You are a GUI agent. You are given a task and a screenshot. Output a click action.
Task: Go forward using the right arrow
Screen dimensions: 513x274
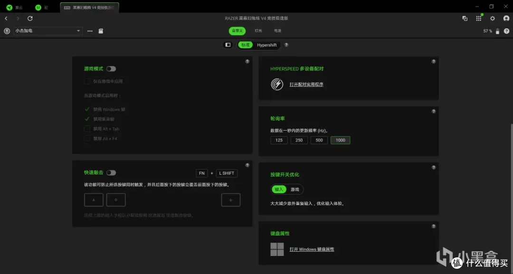click(x=18, y=19)
